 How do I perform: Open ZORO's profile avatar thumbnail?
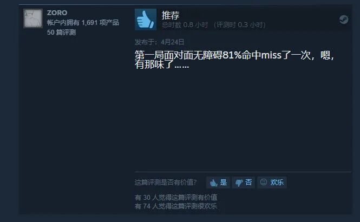(33, 18)
